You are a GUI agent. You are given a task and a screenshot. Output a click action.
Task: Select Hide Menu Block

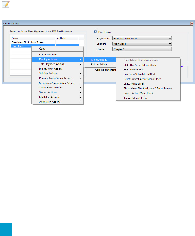pos(148,70)
